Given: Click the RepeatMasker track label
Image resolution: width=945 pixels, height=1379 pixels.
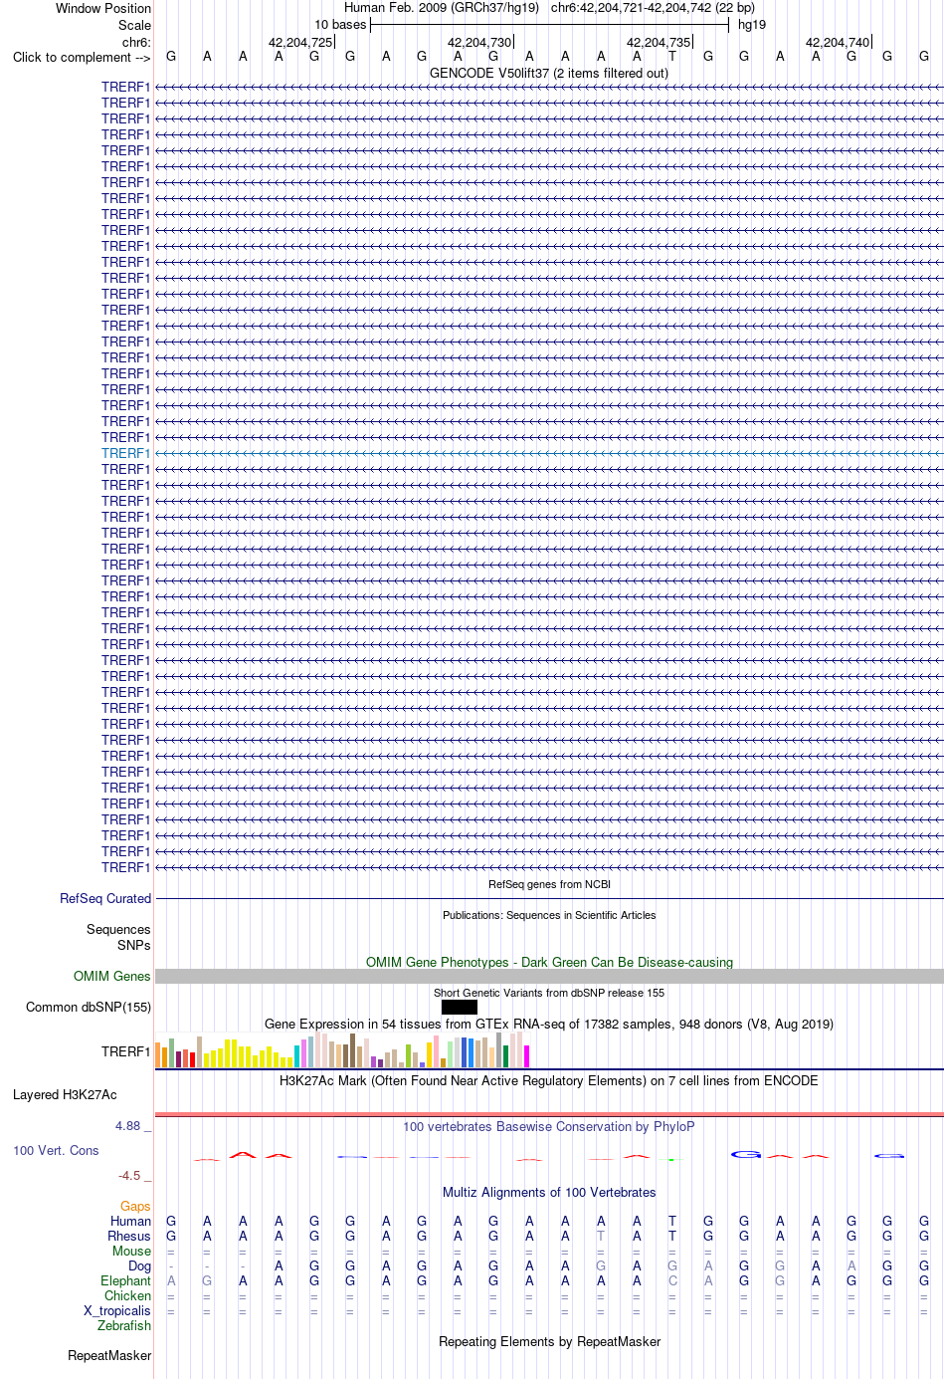Looking at the screenshot, I should 109,1356.
